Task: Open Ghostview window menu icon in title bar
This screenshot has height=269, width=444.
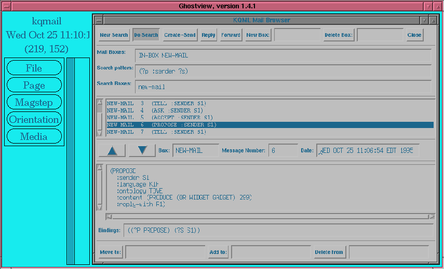Action: pos(6,6)
